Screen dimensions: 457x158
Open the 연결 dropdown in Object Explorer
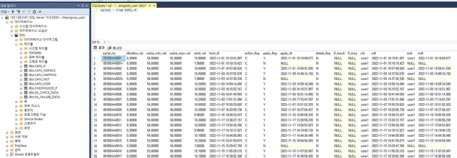(x=5, y=12)
